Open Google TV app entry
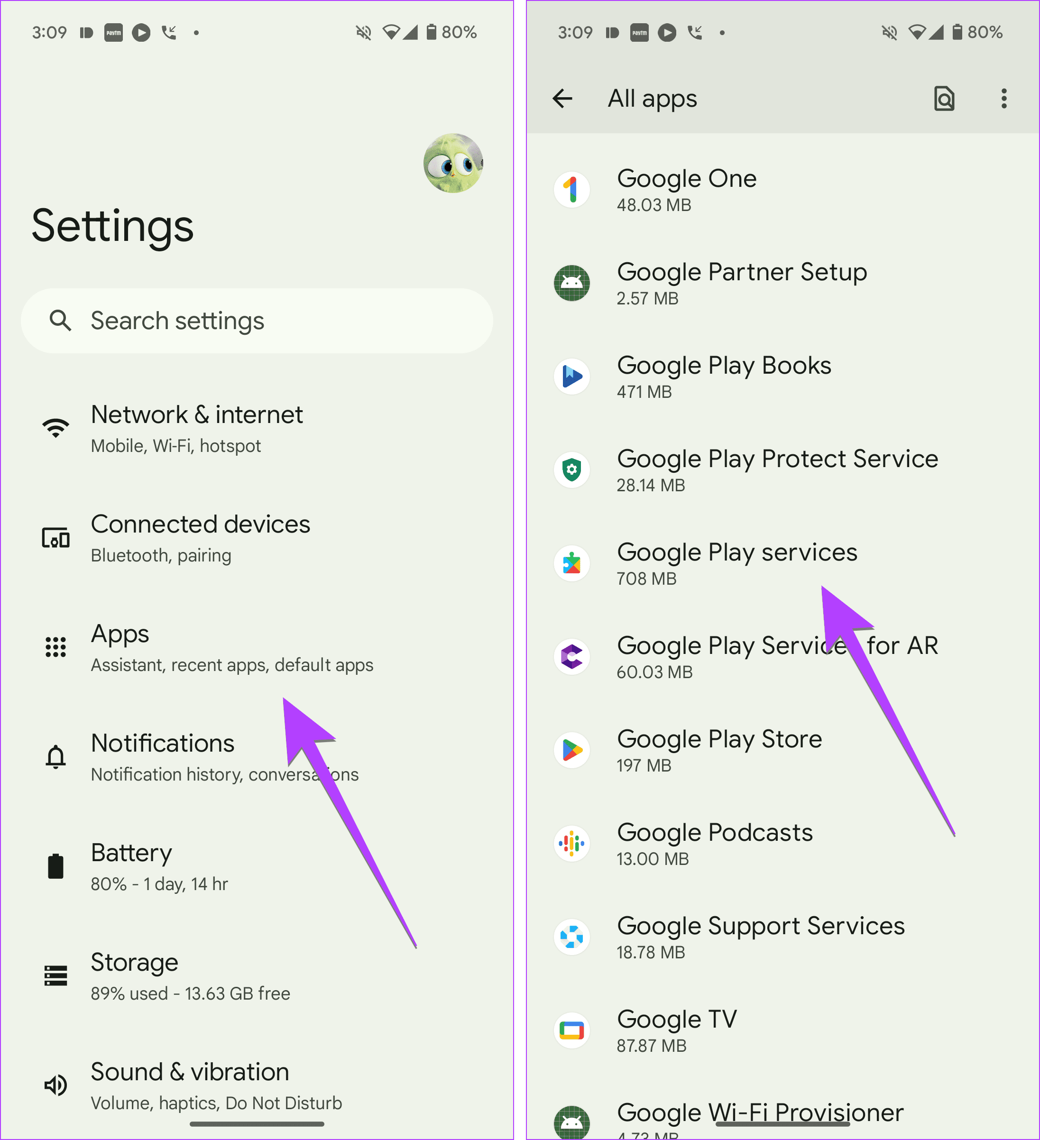1040x1140 pixels. pyautogui.click(x=677, y=1030)
